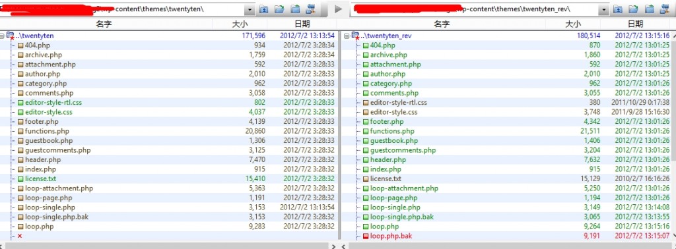Click the right pane's left scroll arrow
Viewport: 676px width, 249px height.
(x=343, y=246)
